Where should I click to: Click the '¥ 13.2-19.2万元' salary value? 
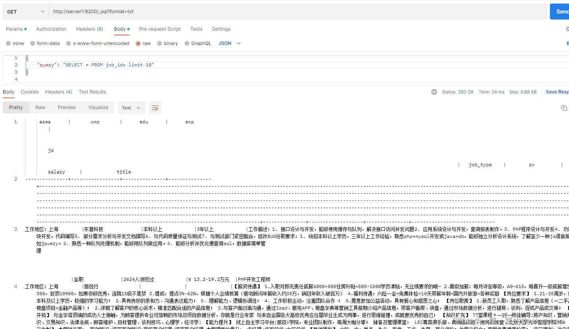[x=209, y=279]
